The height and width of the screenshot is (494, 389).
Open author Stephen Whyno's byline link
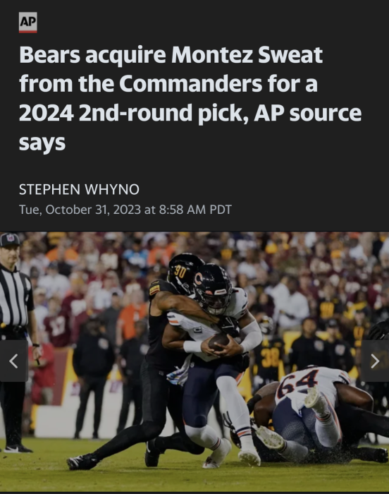click(79, 189)
